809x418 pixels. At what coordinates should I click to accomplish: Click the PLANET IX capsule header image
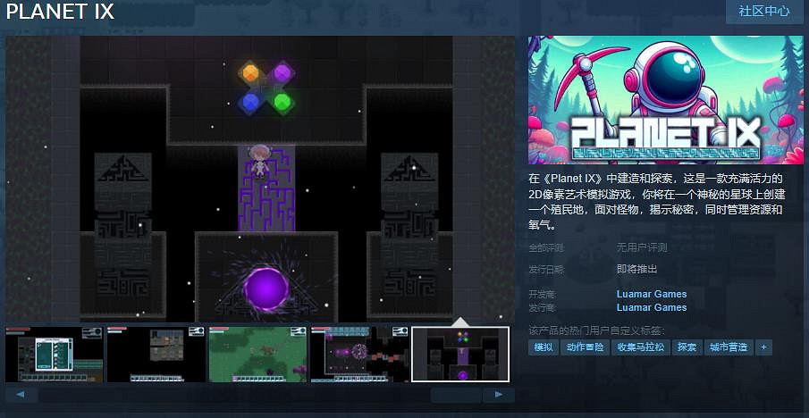pyautogui.click(x=666, y=100)
